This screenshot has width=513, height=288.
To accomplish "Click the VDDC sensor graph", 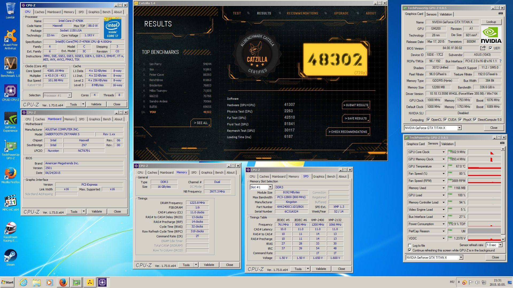I will point(484,238).
